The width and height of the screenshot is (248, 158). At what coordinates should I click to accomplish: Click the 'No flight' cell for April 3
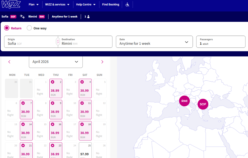71,88
